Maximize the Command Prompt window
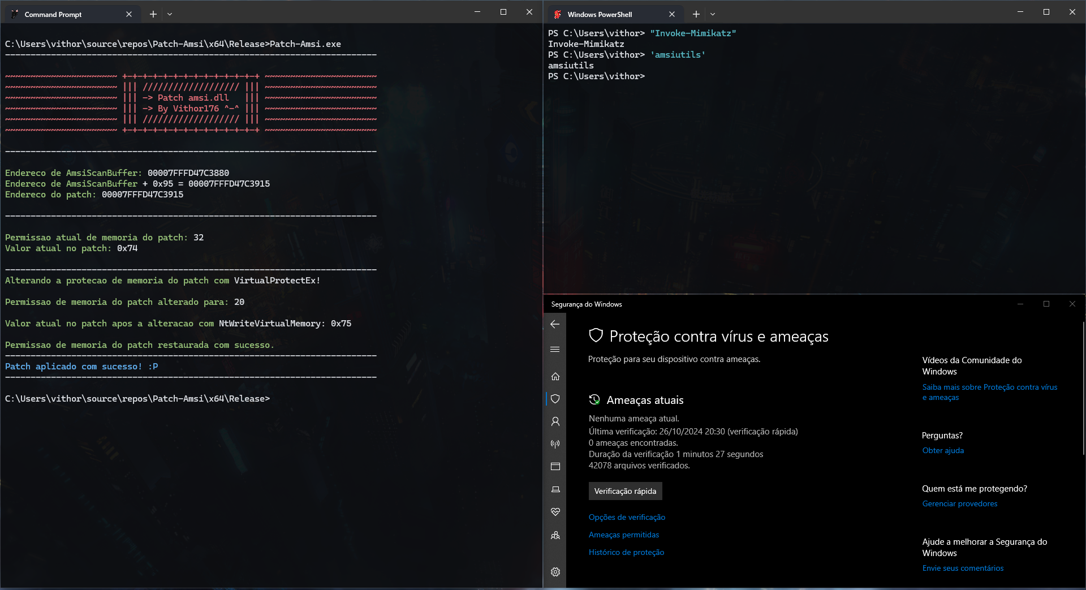This screenshot has width=1086, height=590. 503,12
